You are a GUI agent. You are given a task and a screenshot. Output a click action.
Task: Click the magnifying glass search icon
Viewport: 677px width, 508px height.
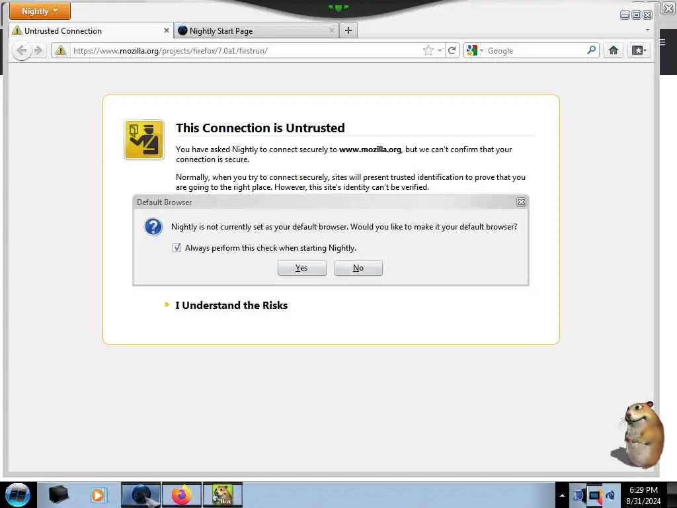[x=592, y=50]
